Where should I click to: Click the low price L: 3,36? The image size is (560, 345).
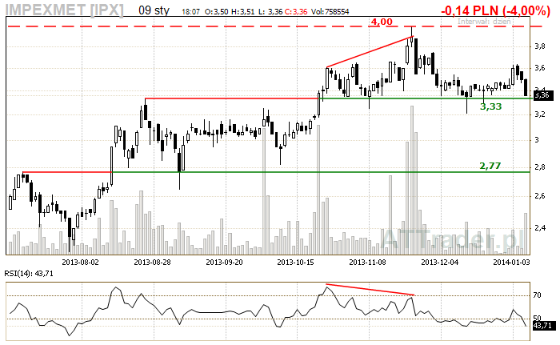(270, 12)
